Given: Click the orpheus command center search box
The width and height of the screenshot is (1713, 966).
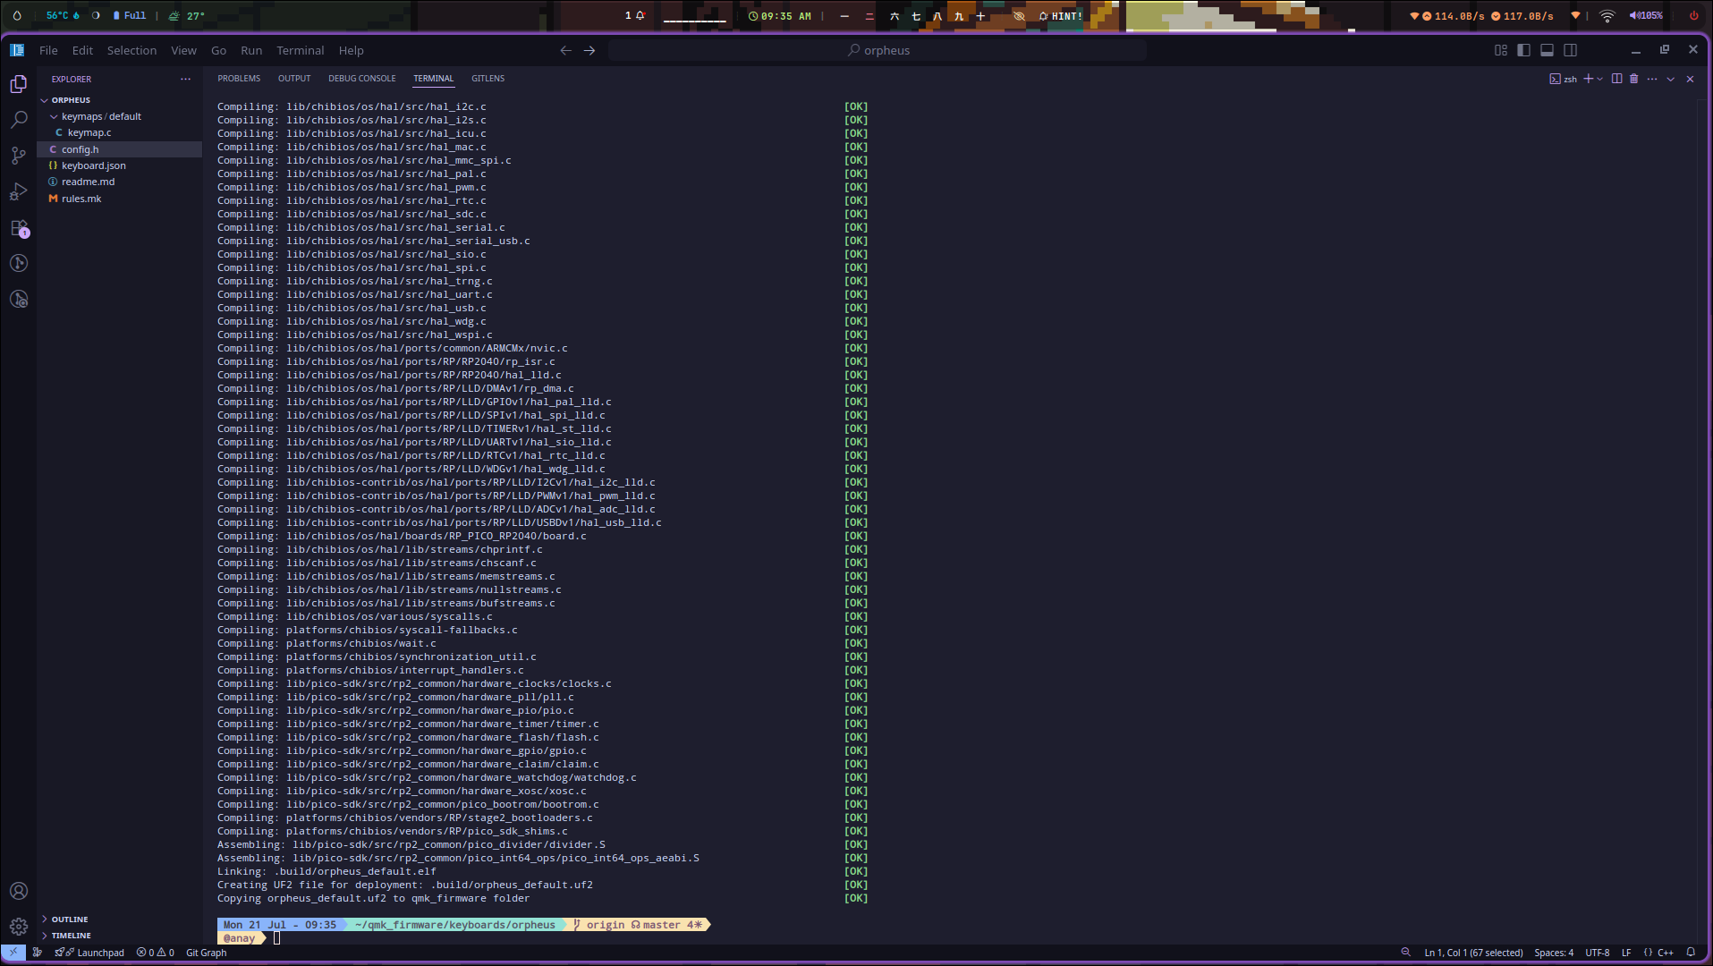Looking at the screenshot, I should tap(878, 50).
